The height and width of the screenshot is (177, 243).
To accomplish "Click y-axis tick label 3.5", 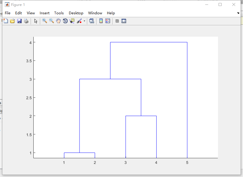I will (29, 61).
